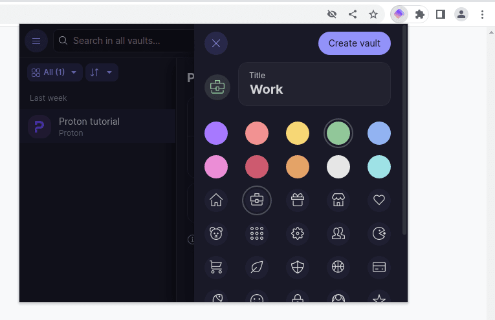Screen dimensions: 495x320
Task: Pick the purple vault color
Action: (x=216, y=133)
